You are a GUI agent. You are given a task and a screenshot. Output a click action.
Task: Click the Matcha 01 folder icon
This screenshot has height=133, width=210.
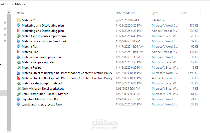[x=19, y=20]
